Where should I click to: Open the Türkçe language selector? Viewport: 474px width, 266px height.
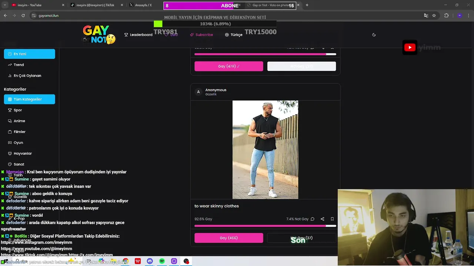click(234, 35)
